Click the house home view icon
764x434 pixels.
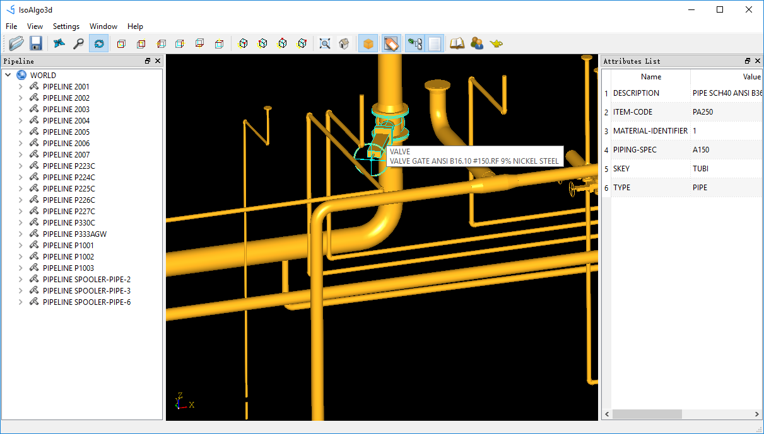(x=344, y=43)
